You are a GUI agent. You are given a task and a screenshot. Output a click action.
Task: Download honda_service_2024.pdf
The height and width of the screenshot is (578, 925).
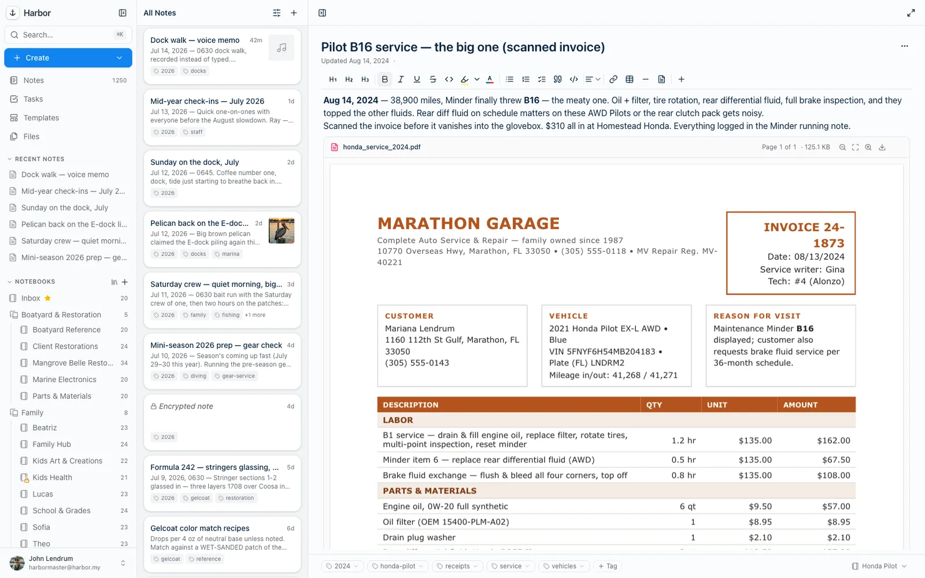coord(882,147)
